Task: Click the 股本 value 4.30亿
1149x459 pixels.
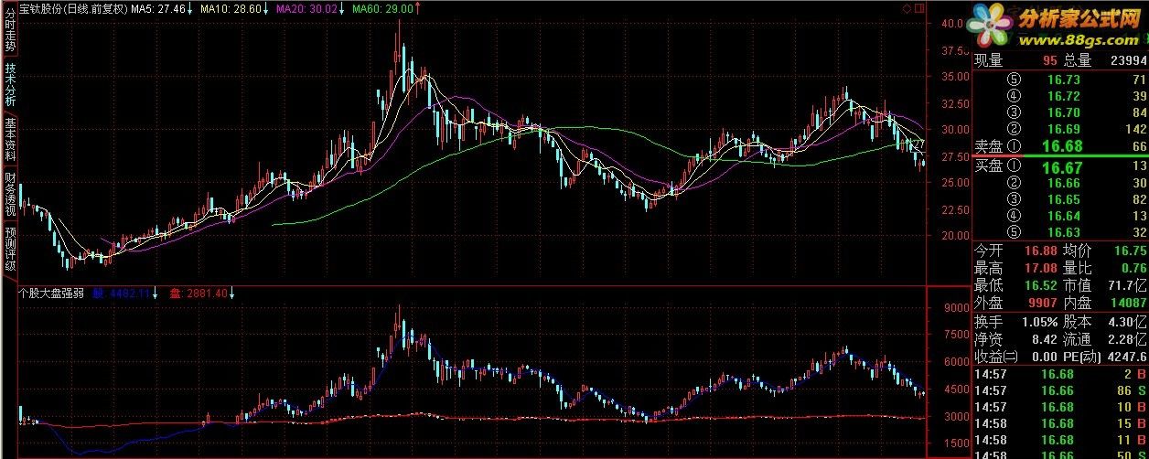Action: coord(1126,322)
